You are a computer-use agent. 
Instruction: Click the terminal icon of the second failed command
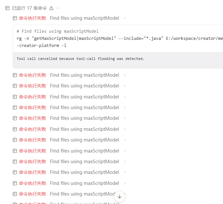(15, 75)
